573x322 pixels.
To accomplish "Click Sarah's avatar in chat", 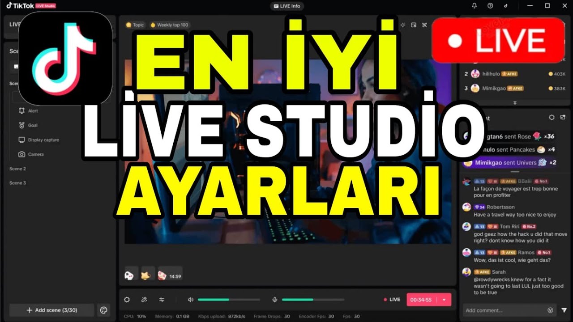I will (x=466, y=272).
